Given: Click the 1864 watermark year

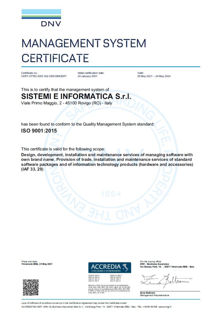Looking at the screenshot, I should tap(111, 194).
